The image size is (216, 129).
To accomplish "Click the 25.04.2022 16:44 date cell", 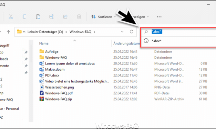I will 125,51.
